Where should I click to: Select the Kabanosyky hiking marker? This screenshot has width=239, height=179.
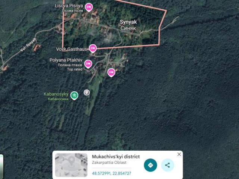[x=74, y=95]
